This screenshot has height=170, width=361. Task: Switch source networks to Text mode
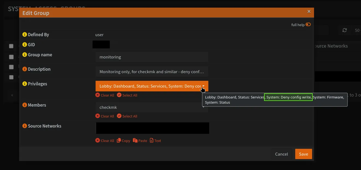(155, 141)
